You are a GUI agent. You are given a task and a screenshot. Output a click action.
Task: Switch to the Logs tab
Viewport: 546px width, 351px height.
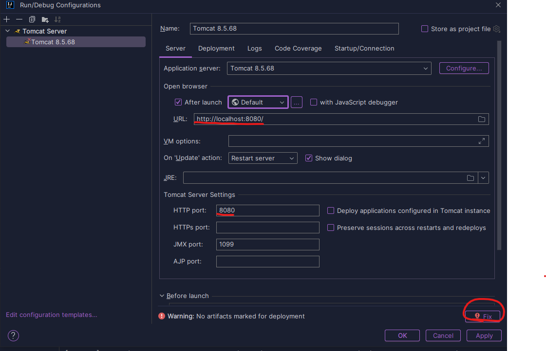255,48
